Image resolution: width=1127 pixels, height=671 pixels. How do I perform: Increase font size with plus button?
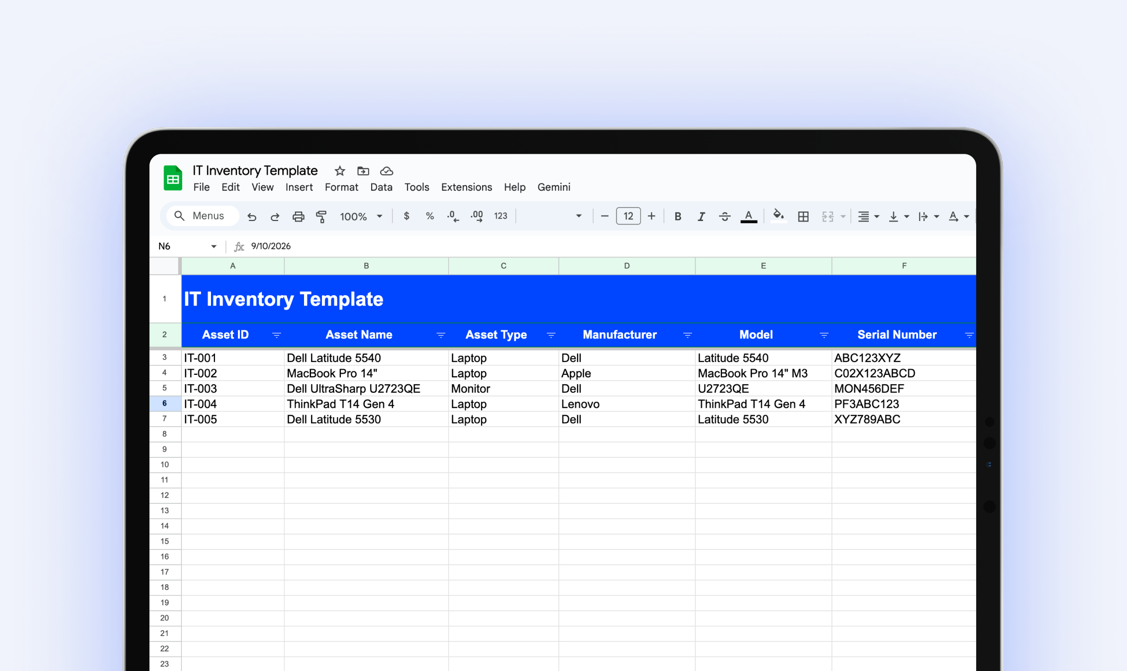[x=652, y=216]
